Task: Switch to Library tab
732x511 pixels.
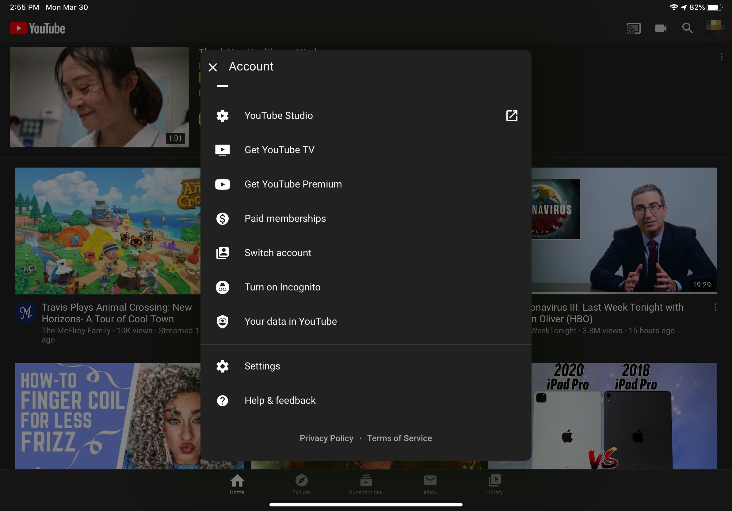Action: [494, 485]
